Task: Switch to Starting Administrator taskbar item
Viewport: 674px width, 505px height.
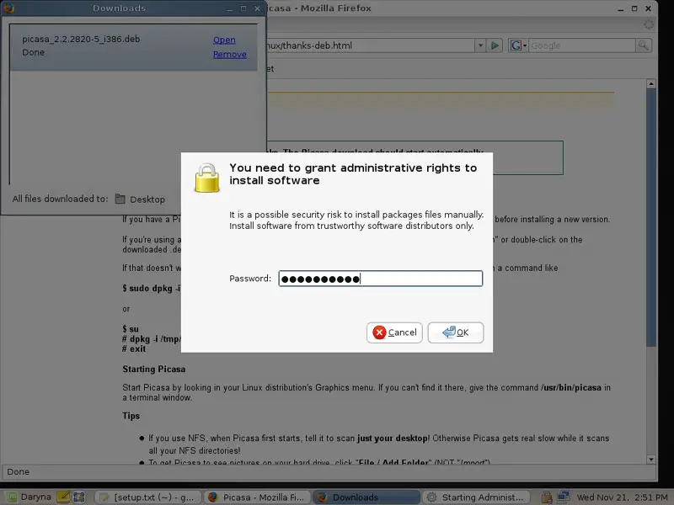Action: [475, 497]
